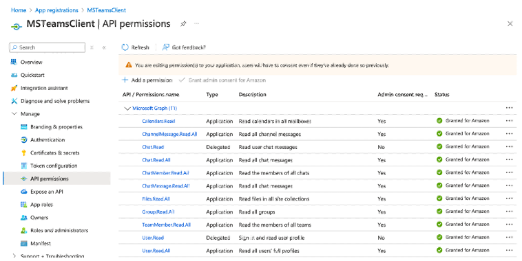
Task: Click the Refresh icon in the toolbar
Action: (x=125, y=47)
